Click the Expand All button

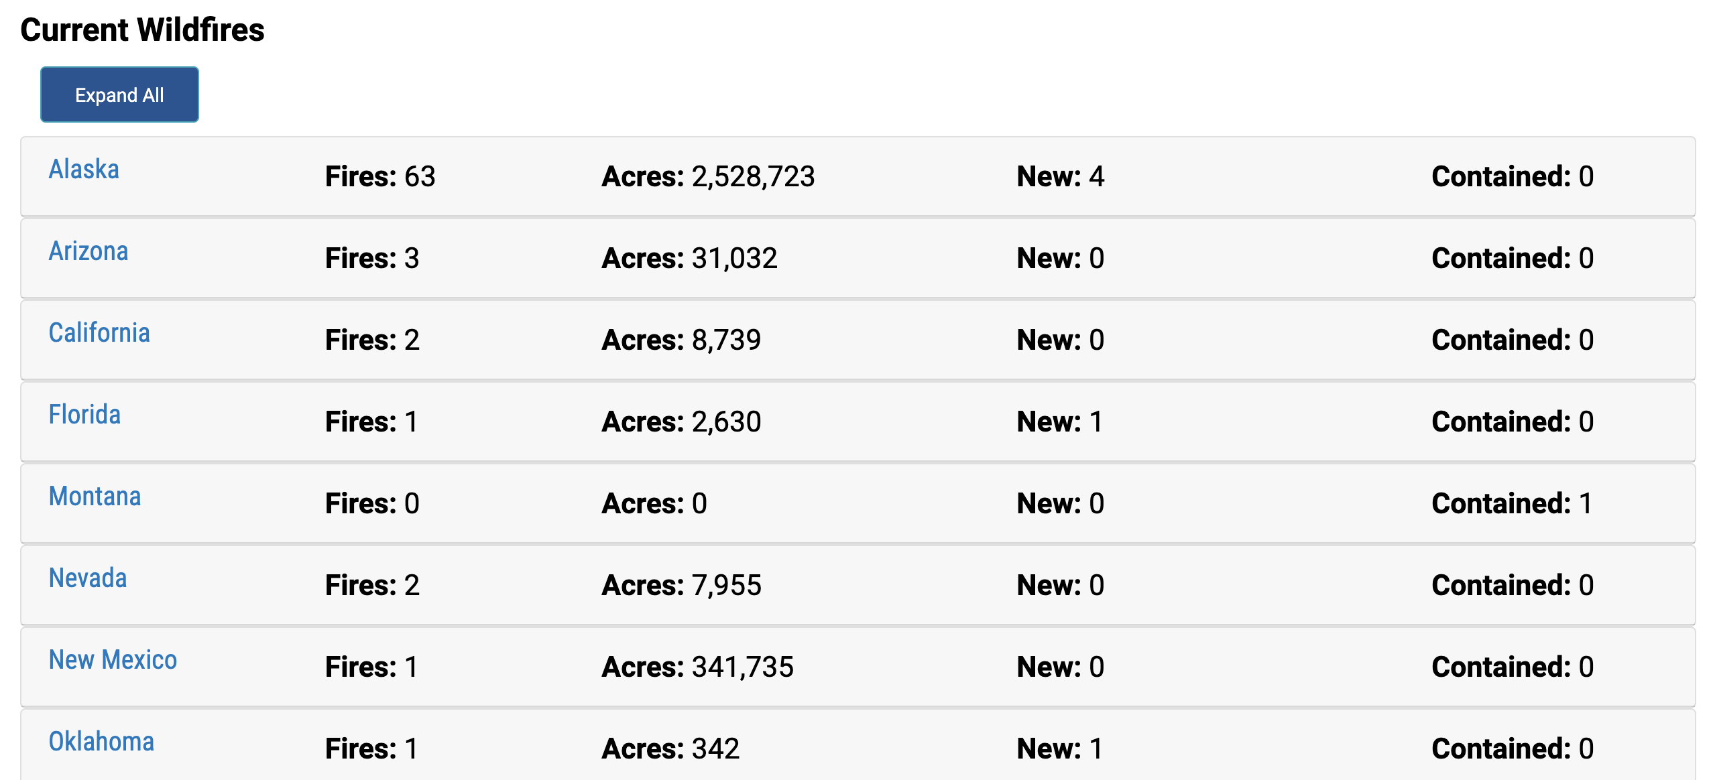[x=119, y=94]
